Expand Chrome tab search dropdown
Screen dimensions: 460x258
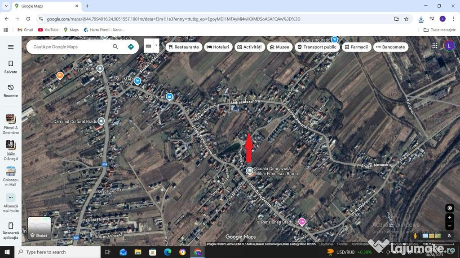pos(6,6)
